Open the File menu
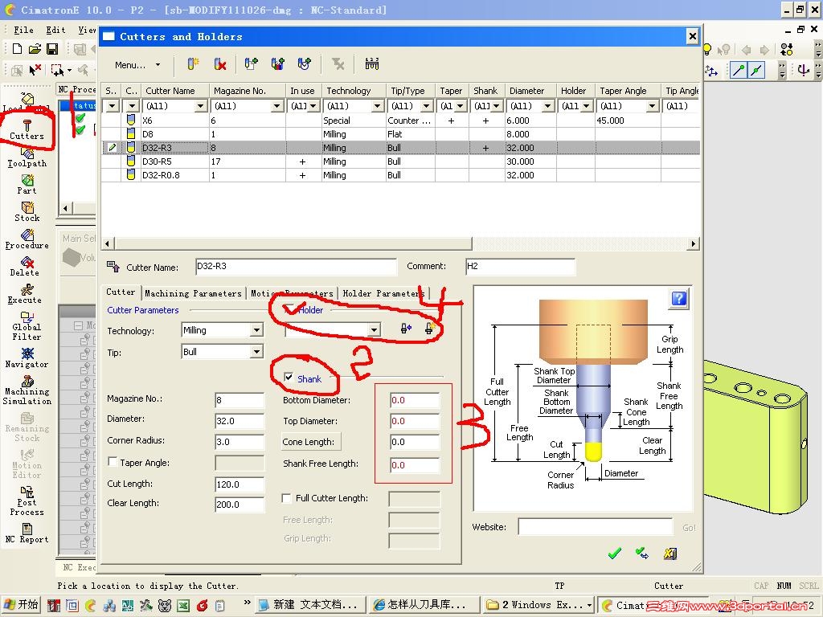The height and width of the screenshot is (617, 823). 23,30
